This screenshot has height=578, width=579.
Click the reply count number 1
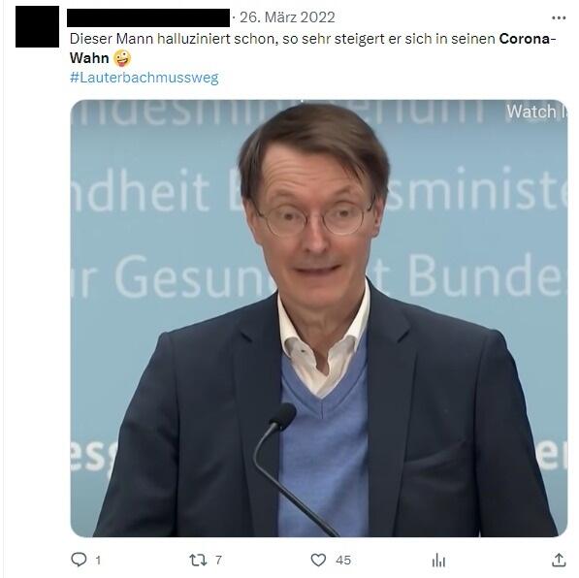coord(98,561)
